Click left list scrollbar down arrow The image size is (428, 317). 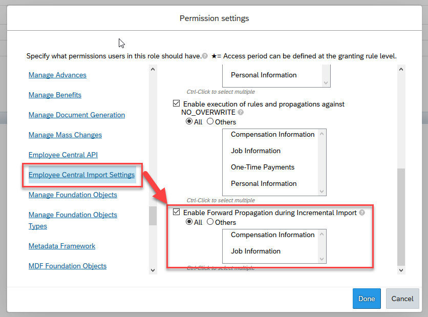tap(153, 270)
